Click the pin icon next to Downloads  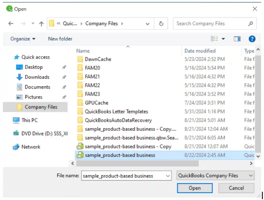click(x=64, y=77)
